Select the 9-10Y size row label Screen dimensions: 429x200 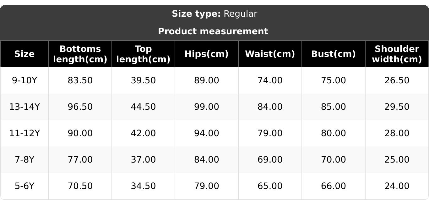point(24,81)
